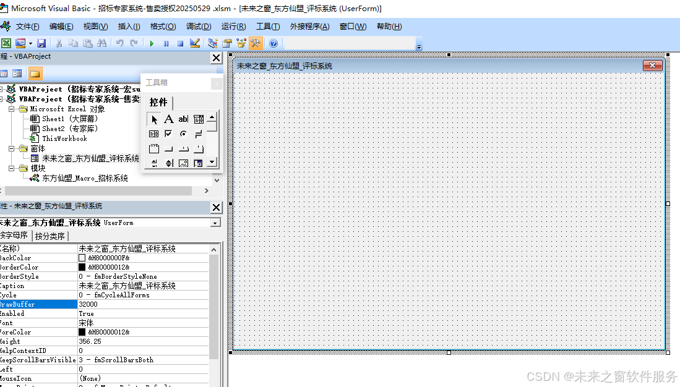This screenshot has width=680, height=387.
Task: Open the 视图(V) menu
Action: pos(95,27)
